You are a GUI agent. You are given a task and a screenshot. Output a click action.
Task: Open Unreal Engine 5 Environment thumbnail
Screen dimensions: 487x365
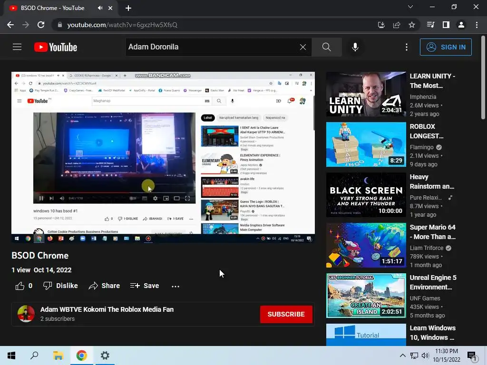pos(366,296)
